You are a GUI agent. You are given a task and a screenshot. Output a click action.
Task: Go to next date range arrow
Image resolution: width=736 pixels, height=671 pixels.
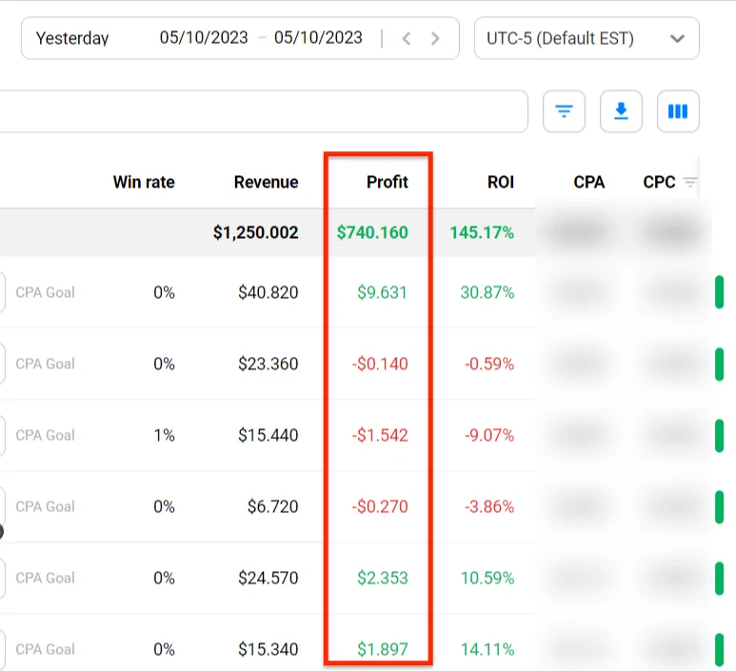(435, 39)
